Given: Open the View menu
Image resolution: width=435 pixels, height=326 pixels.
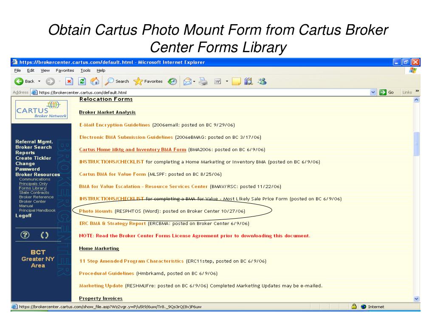Looking at the screenshot, I should pyautogui.click(x=45, y=70).
